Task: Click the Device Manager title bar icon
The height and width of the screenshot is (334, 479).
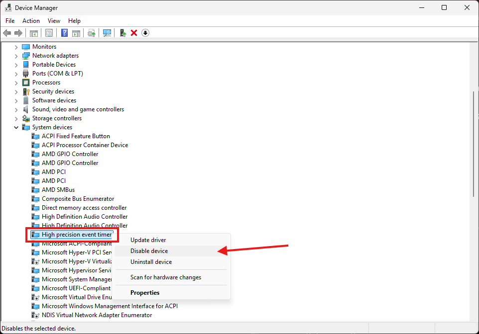Action: (8, 7)
